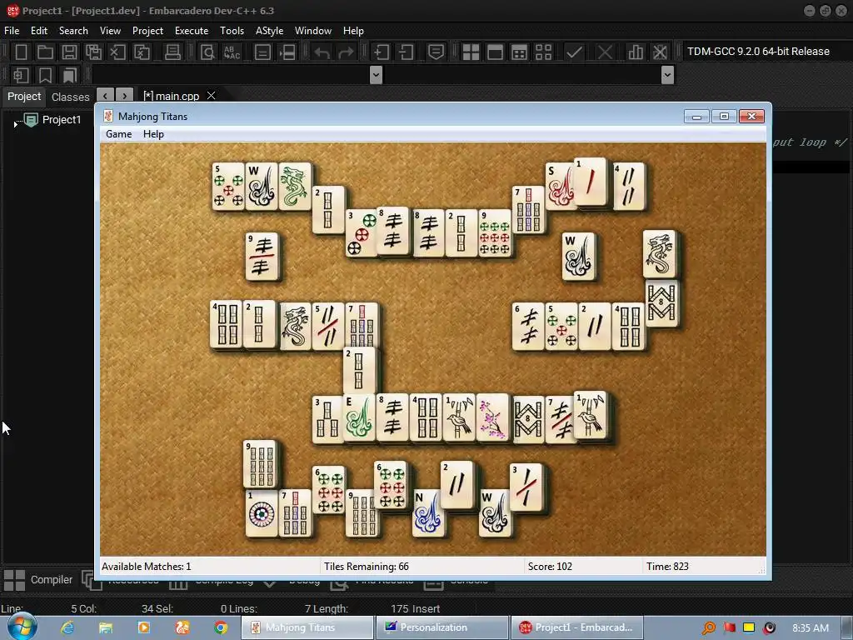This screenshot has height=640, width=853.
Task: Click the Compile four-squares icon
Action: click(x=471, y=52)
